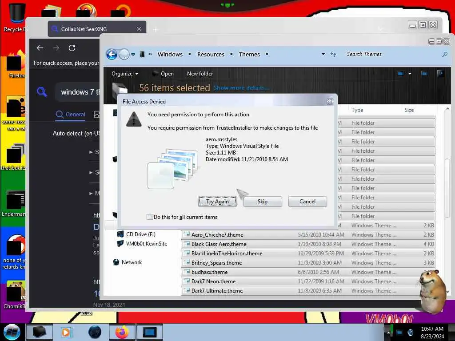
Task: Click the Explorer forward navigation button
Action: [124, 54]
